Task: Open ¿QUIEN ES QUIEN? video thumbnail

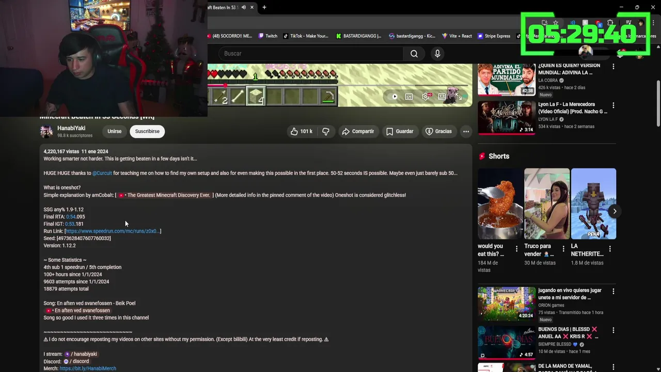Action: pyautogui.click(x=507, y=80)
